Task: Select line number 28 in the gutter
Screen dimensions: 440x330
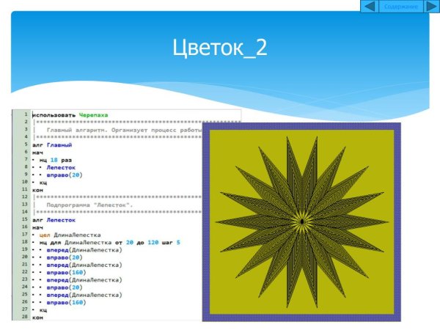Action: [x=25, y=318]
